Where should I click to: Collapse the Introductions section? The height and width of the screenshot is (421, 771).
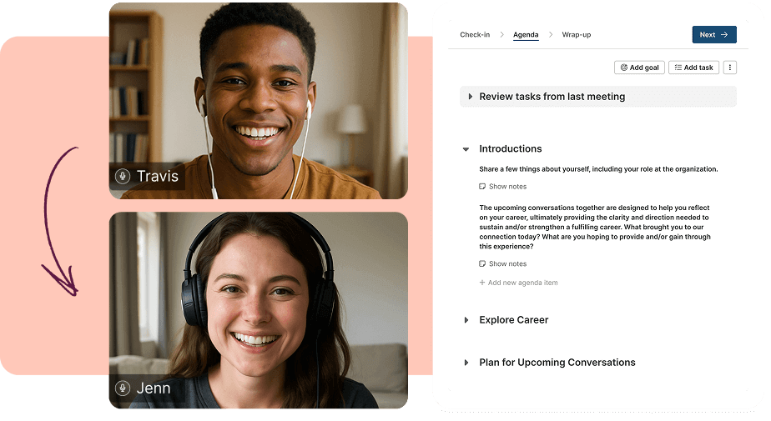tap(466, 149)
